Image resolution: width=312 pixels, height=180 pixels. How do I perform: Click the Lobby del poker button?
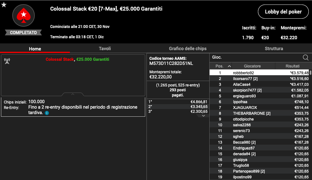[283, 12]
